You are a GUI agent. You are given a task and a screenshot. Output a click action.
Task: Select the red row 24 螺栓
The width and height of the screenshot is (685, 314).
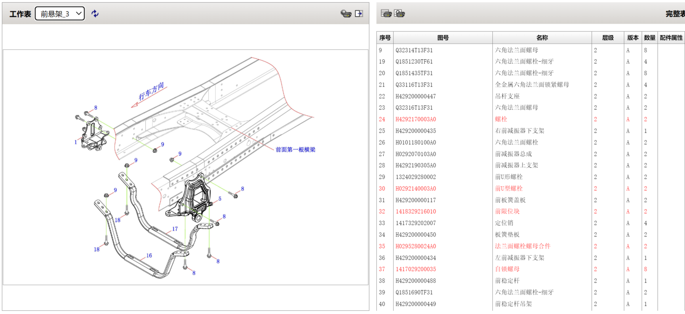(x=501, y=119)
